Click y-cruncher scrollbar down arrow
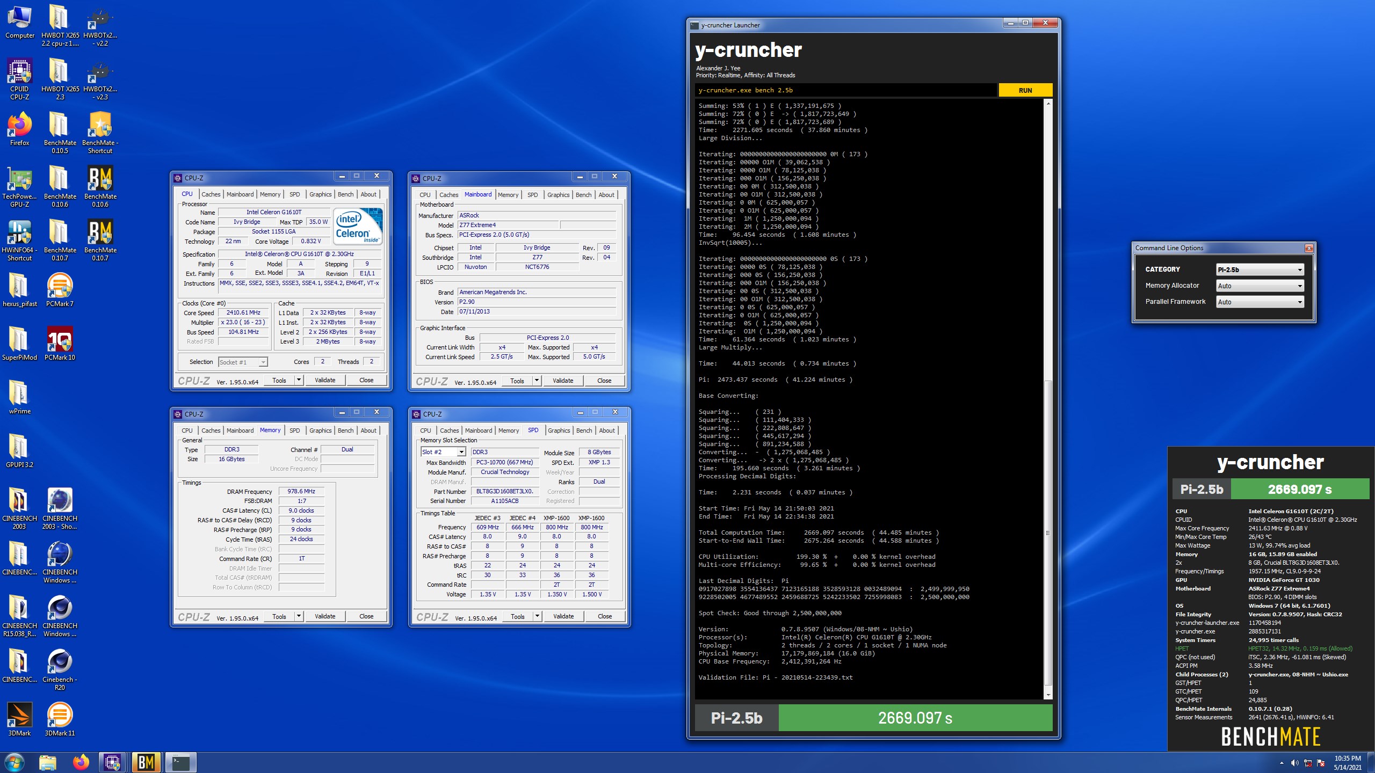The height and width of the screenshot is (773, 1375). tap(1047, 695)
